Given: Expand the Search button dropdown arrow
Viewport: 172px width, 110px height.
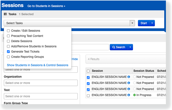Looking at the screenshot, I should click(x=130, y=47).
